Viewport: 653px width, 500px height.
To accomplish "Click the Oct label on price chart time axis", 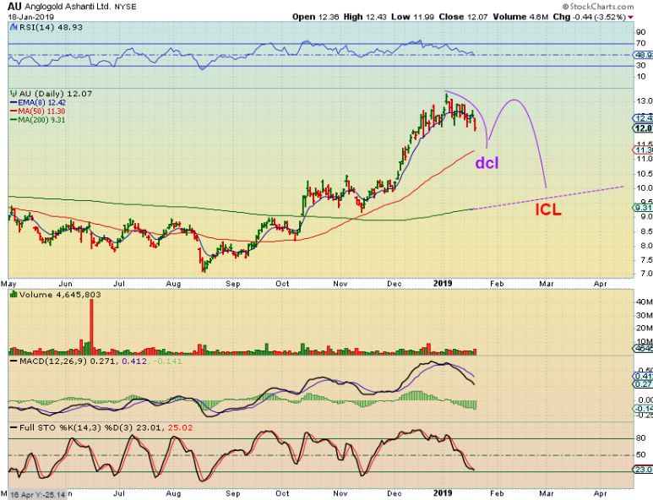I will click(x=282, y=284).
